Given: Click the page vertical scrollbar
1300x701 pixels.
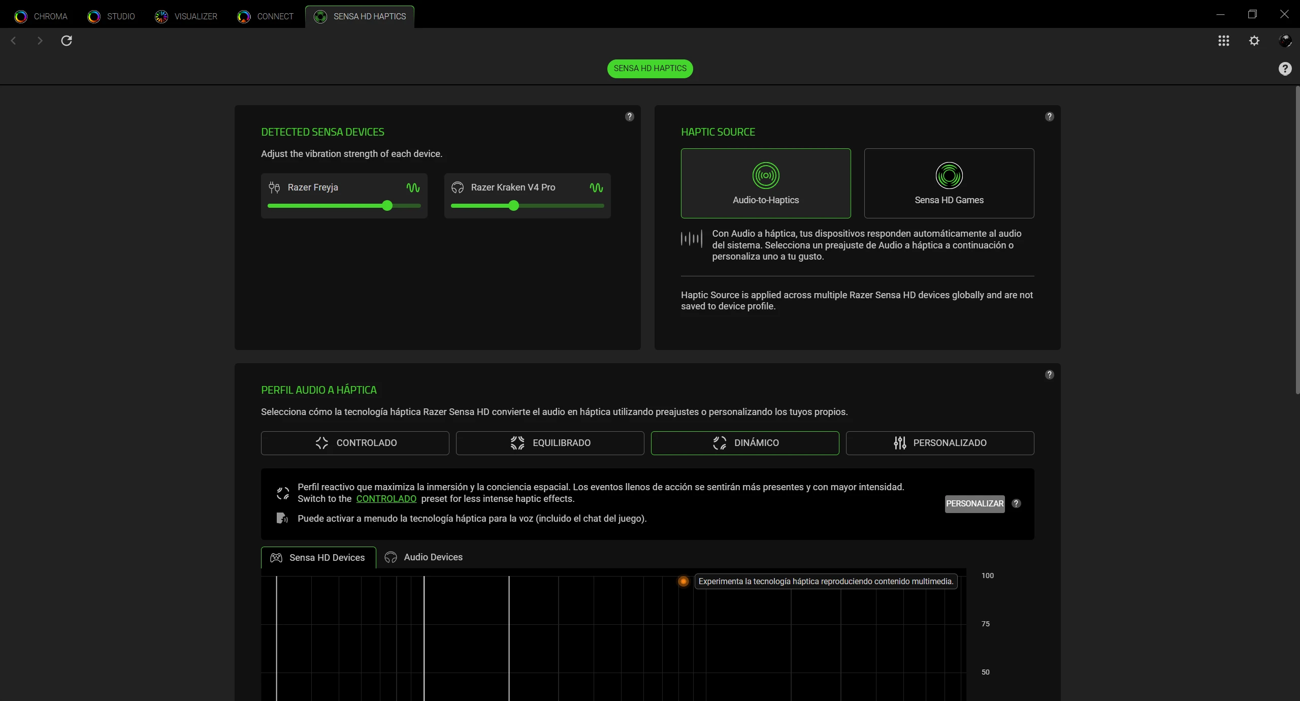Looking at the screenshot, I should 1297,240.
